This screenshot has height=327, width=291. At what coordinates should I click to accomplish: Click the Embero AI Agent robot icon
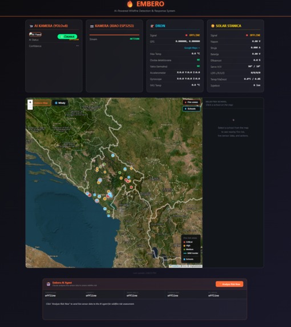pos(48,284)
